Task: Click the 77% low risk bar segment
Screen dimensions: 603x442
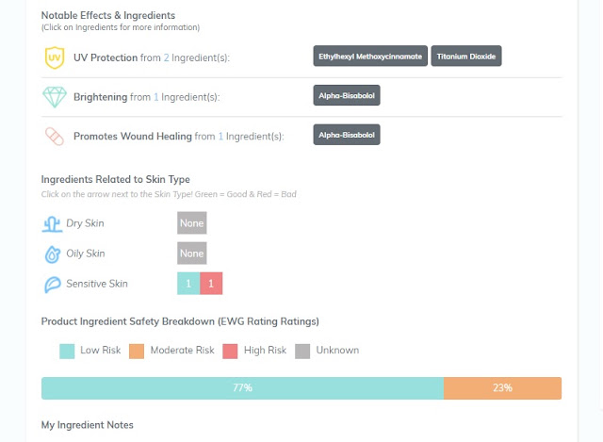Action: point(243,388)
